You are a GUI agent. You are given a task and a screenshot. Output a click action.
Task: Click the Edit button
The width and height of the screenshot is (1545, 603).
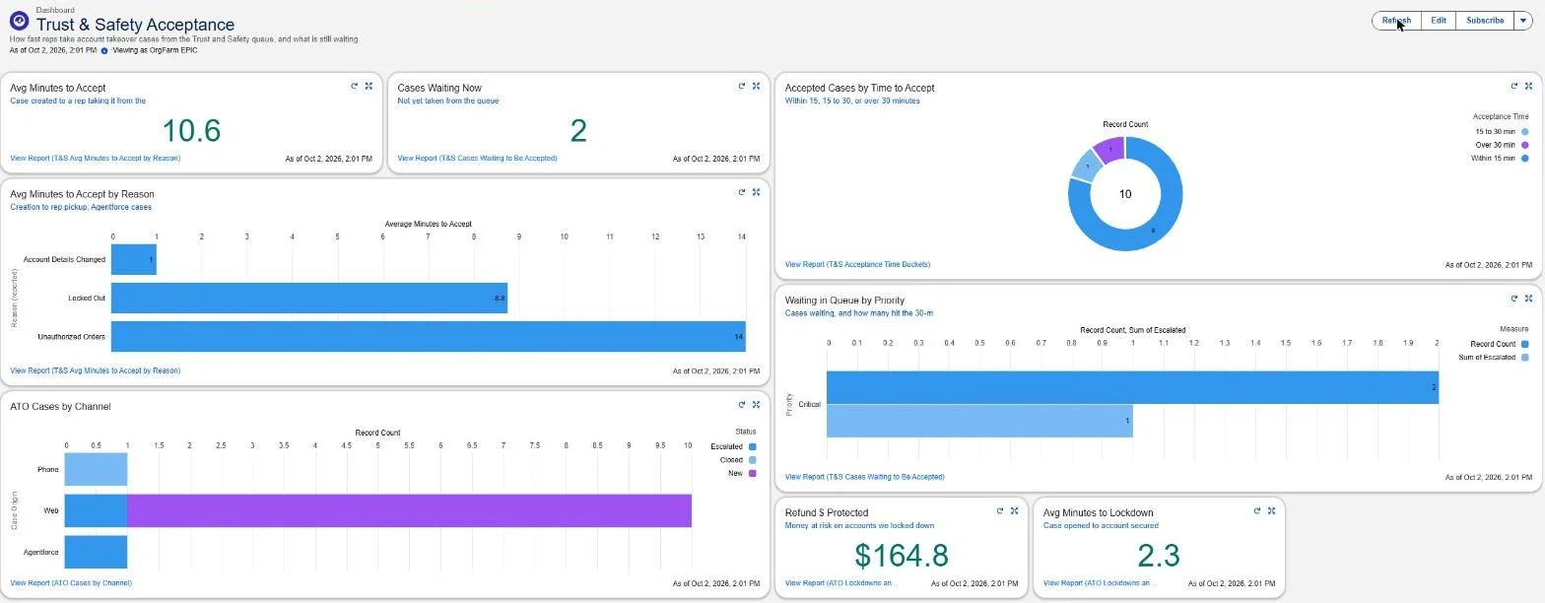click(x=1439, y=21)
